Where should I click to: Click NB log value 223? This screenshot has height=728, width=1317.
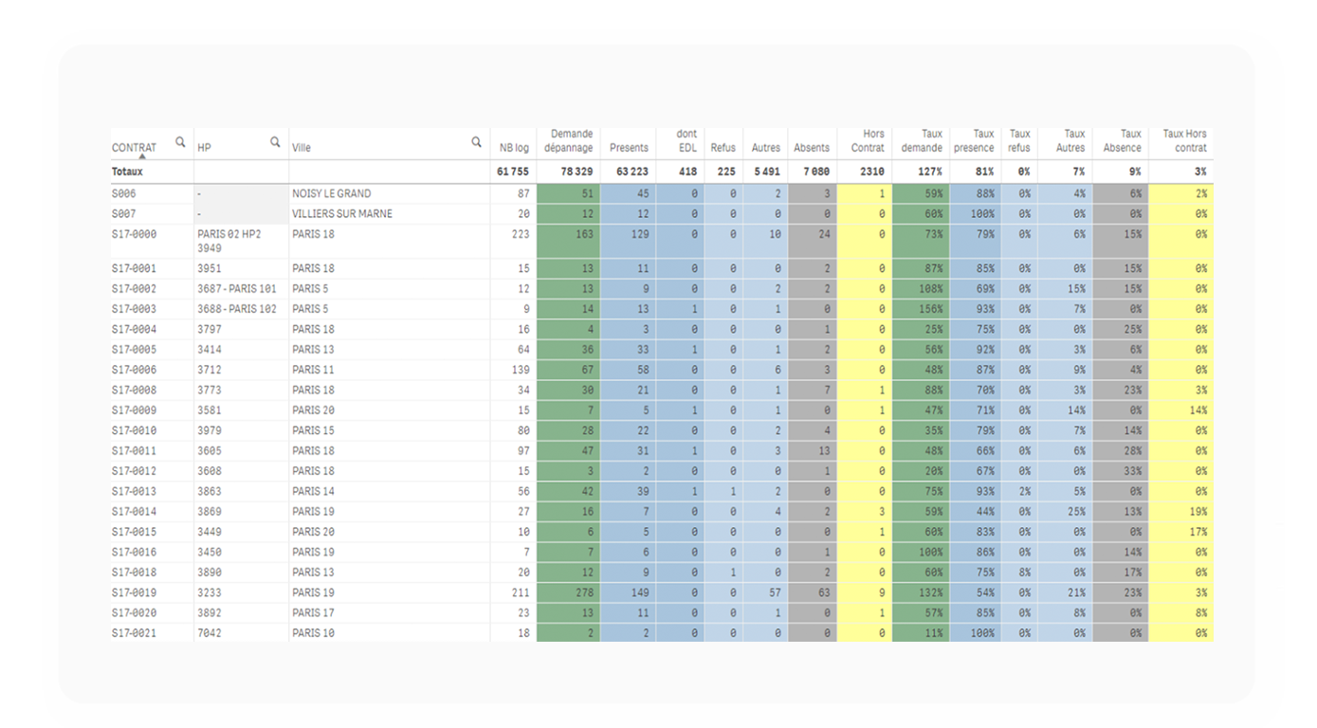[521, 234]
